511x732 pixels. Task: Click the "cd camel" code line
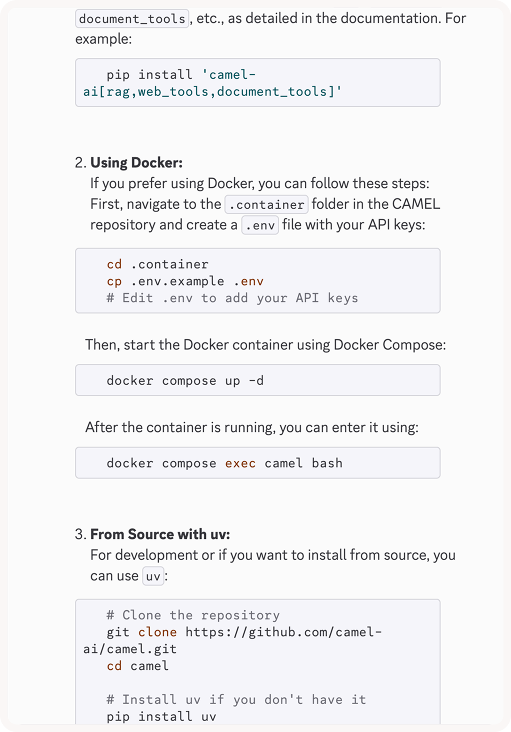[138, 666]
